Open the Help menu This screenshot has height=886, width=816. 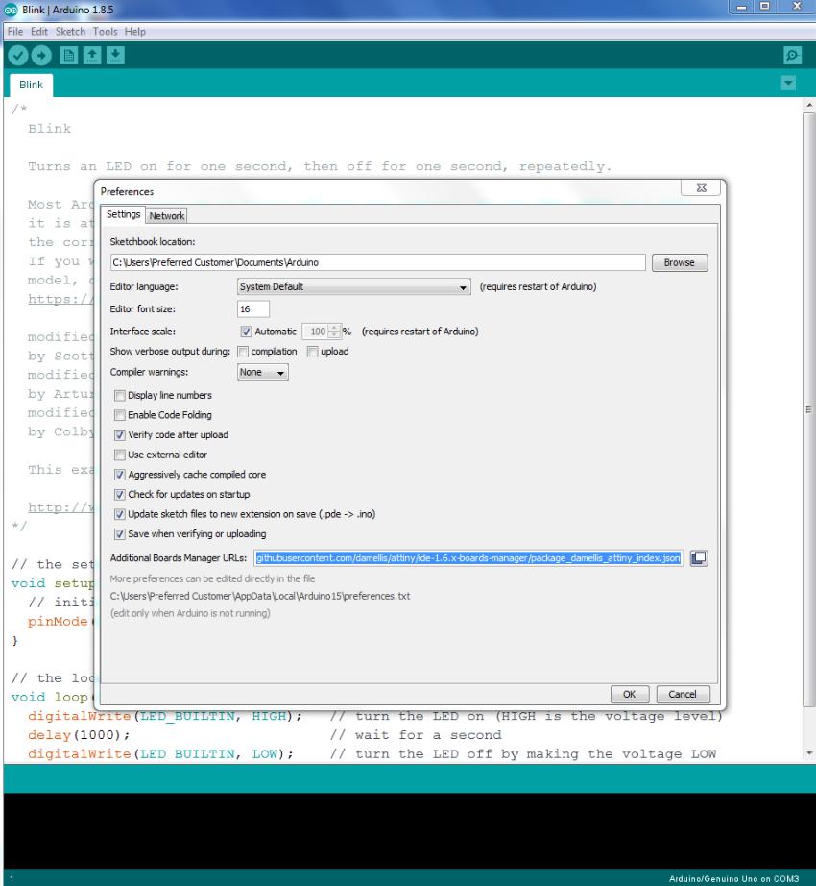134,32
